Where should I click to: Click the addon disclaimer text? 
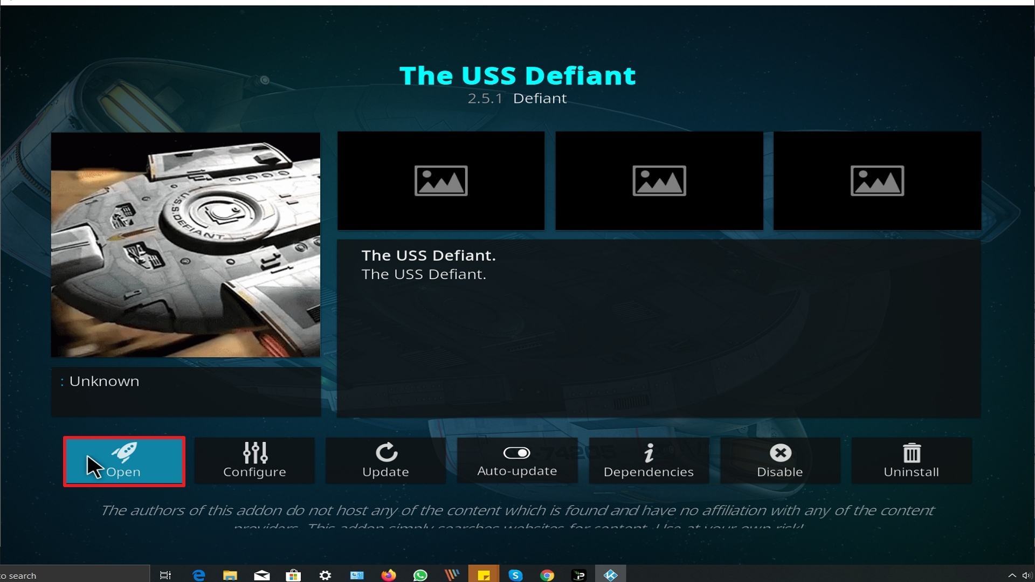(517, 516)
